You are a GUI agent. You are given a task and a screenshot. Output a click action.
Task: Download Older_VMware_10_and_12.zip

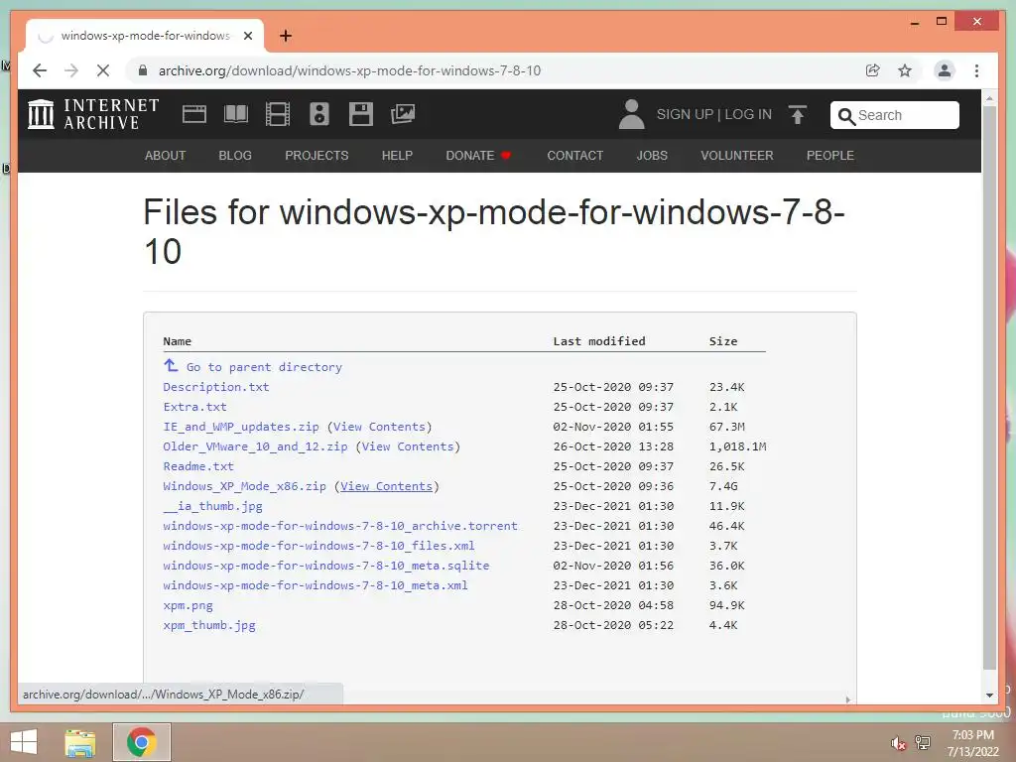click(255, 446)
